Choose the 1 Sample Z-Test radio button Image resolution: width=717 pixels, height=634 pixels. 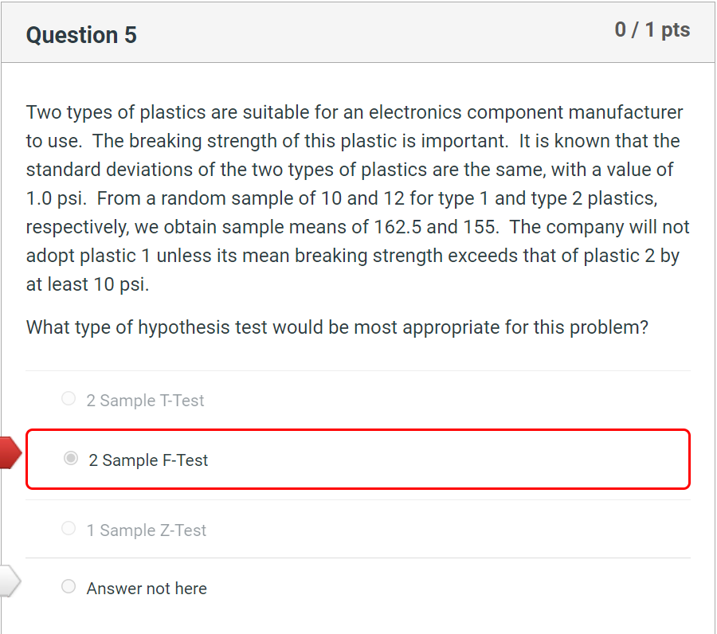(69, 528)
